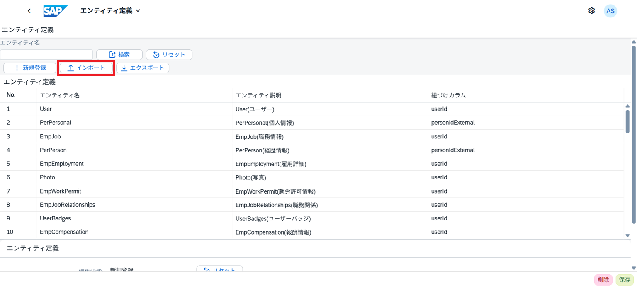Click the エンティティ名 column header
Viewport: 637px width, 288px height.
click(60, 95)
